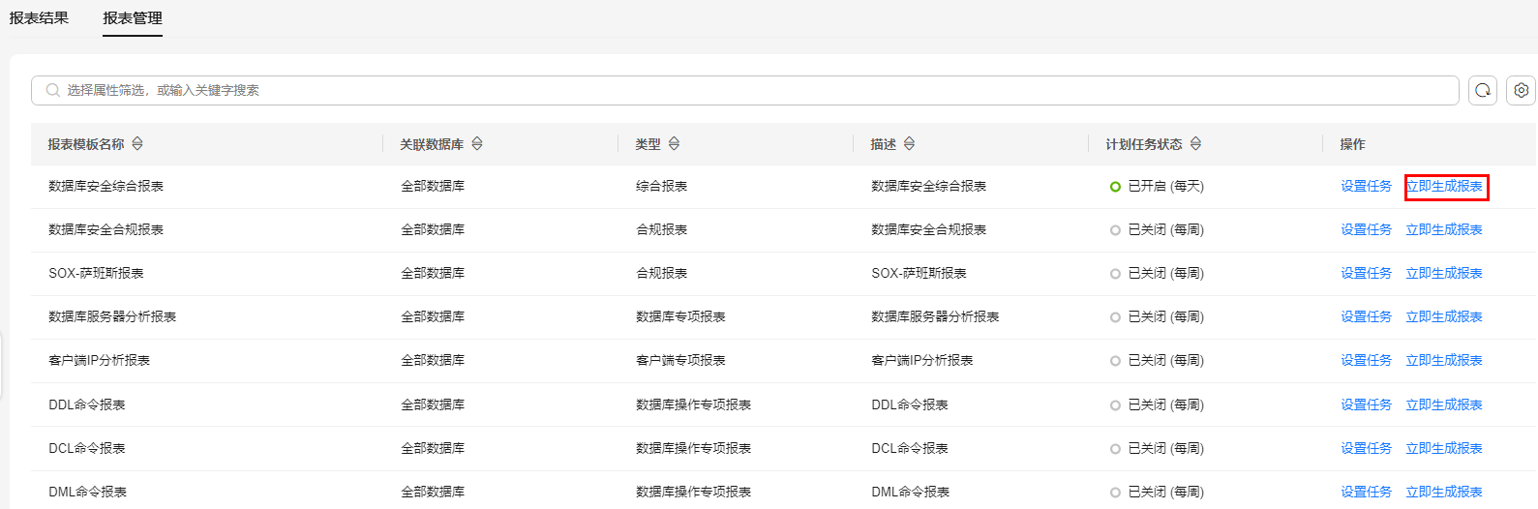1538x509 pixels.
Task: Click 设置任务 for 数据库安全合规报表
Action: click(x=1366, y=229)
